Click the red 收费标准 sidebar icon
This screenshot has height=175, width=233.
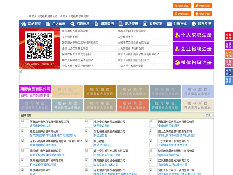coord(228,36)
